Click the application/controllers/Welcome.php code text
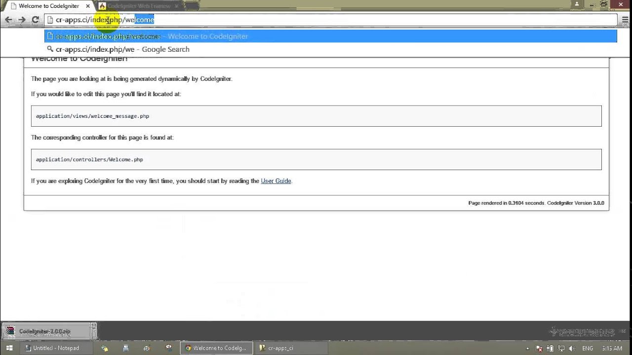Viewport: 632px width, 355px height. (89, 159)
